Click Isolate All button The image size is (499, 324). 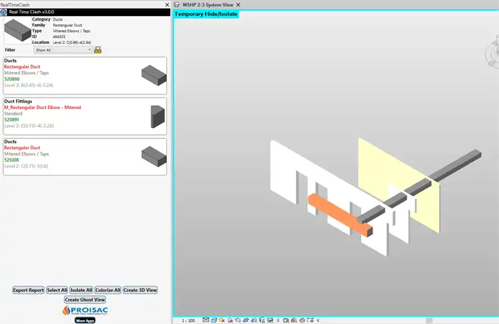click(x=81, y=290)
